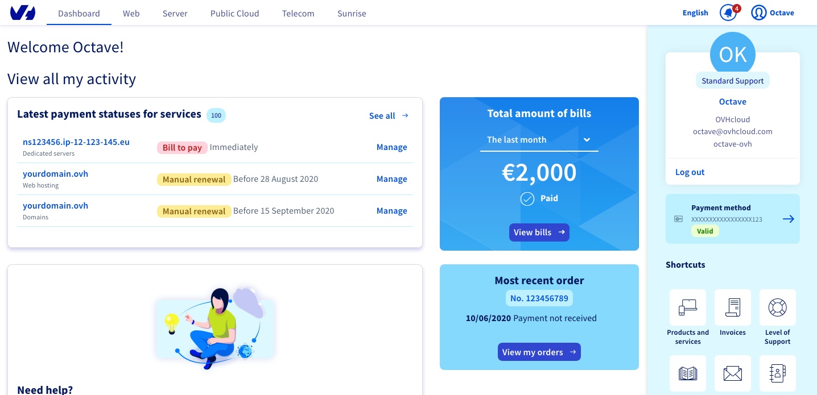Click the payment card icon in Payment method
Screen dimensions: 817x395
click(x=678, y=219)
